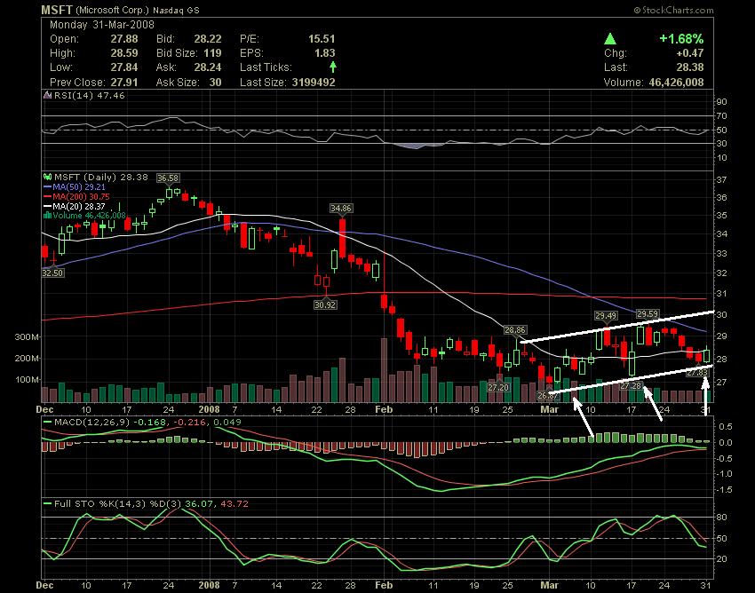The width and height of the screenshot is (755, 593).
Task: Click the +1.68% percent change
Action: 681,38
